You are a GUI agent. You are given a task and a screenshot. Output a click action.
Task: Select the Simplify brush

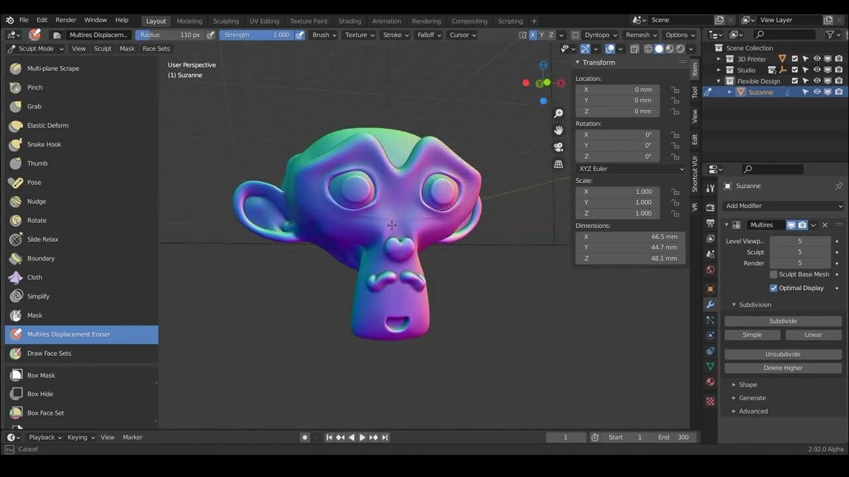click(82, 296)
